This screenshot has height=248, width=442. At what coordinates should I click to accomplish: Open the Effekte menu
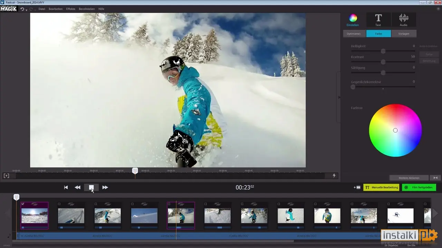(71, 9)
